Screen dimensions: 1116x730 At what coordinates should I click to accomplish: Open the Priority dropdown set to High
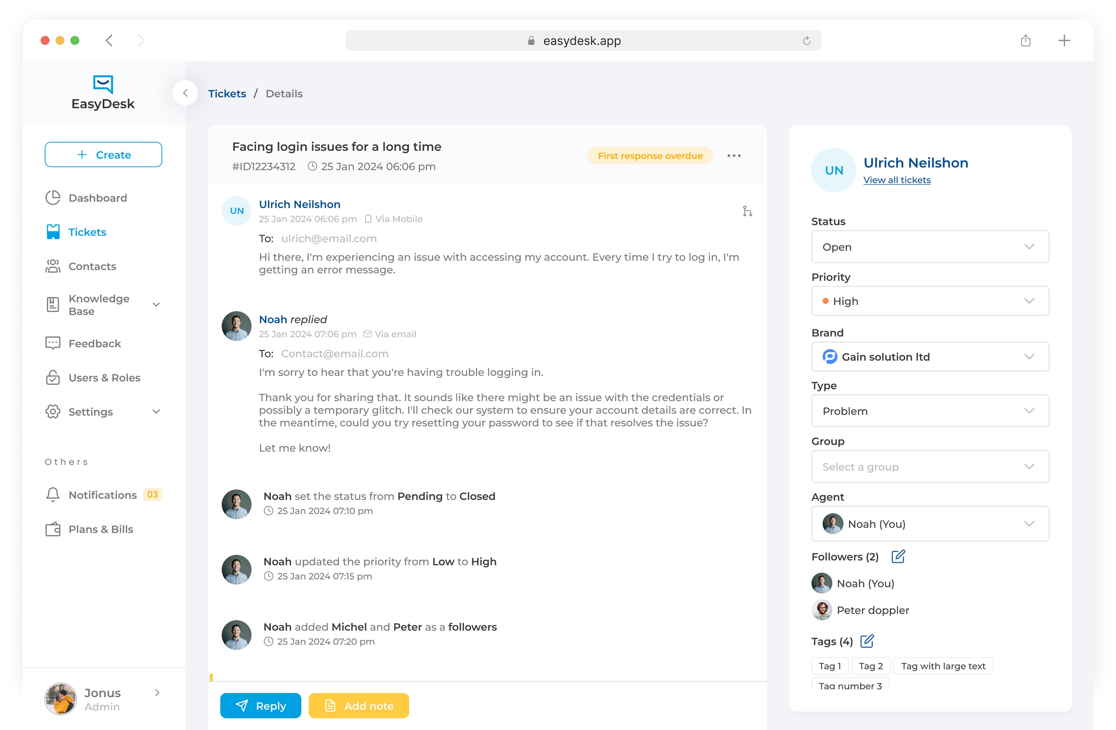coord(930,301)
